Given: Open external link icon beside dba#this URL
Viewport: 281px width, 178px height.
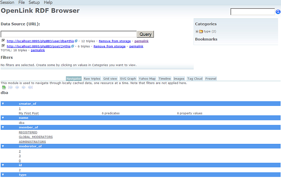Looking at the screenshot, I should (x=76, y=41).
